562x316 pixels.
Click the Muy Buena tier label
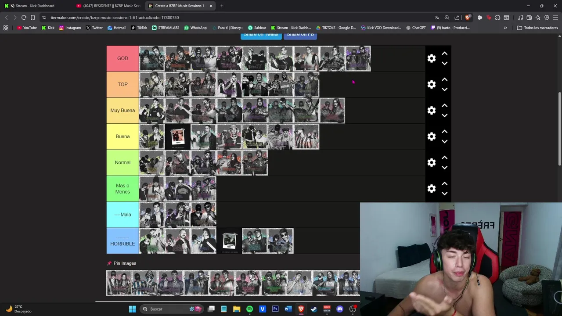coord(122,111)
